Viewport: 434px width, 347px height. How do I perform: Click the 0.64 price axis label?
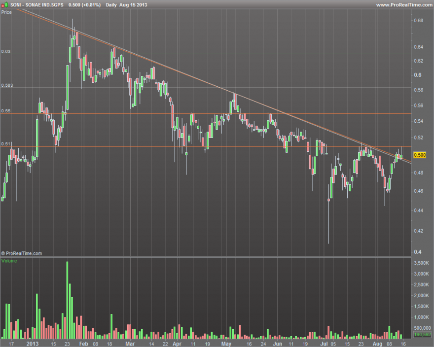point(419,47)
